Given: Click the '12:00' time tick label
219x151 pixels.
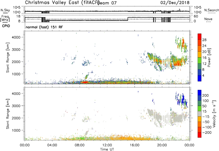Looking at the screenshot, I should point(107,145).
